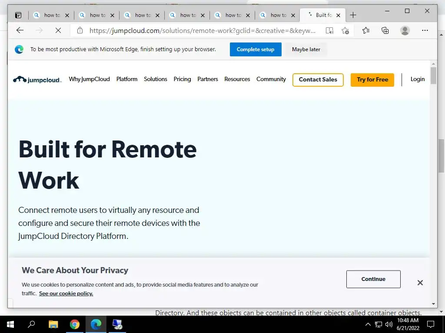Click the Try for Free button
Image resolution: width=445 pixels, height=333 pixels.
tap(372, 80)
